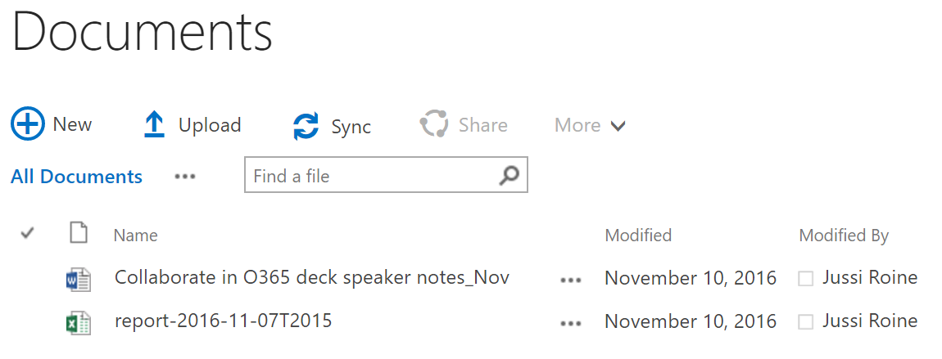This screenshot has width=942, height=359.
Task: Open Collaborate in O365 deck speaker notes_Nov
Action: point(312,277)
